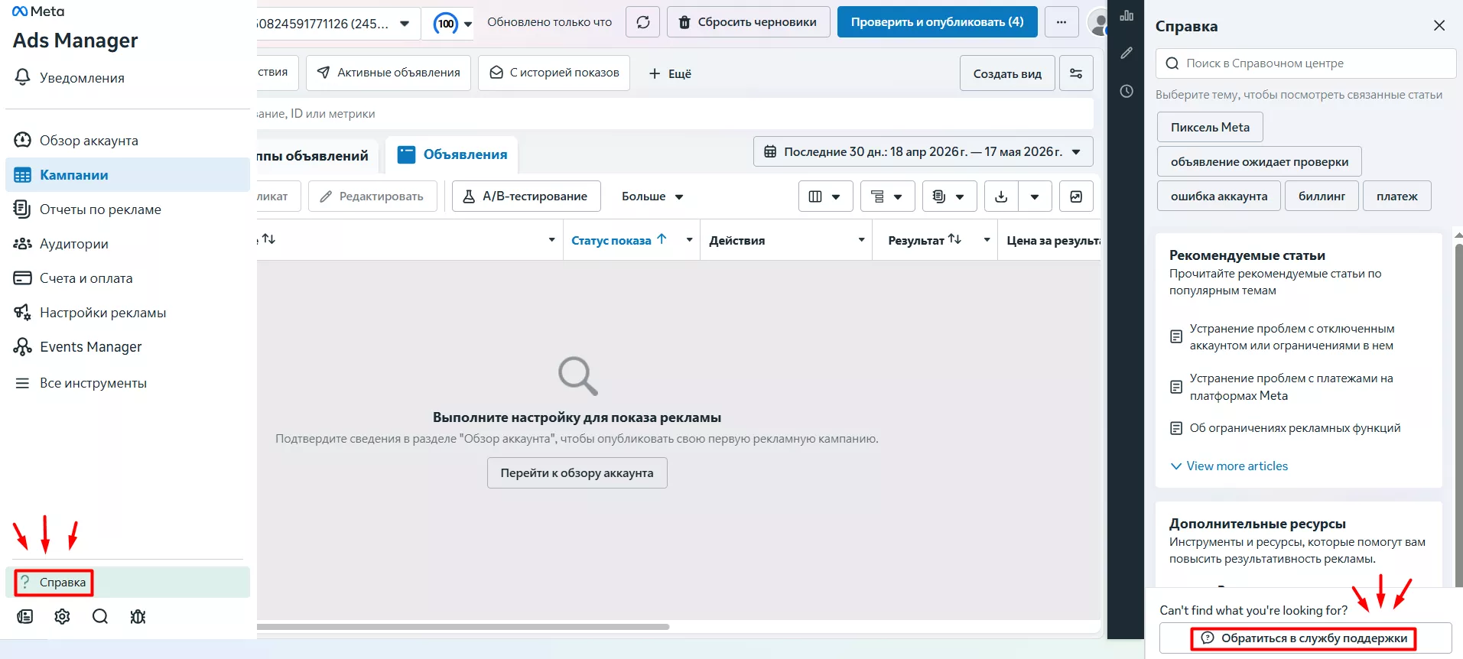Click the plus More (Ещё) filter option
Image resolution: width=1463 pixels, height=659 pixels.
point(670,73)
